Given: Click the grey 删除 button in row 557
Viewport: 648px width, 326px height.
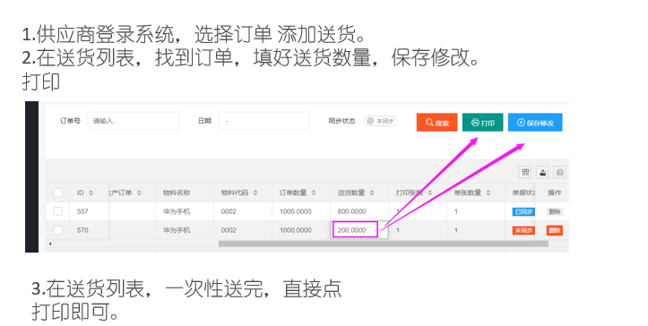Looking at the screenshot, I should click(x=555, y=211).
